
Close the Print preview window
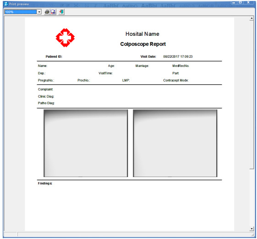pyautogui.click(x=248, y=2)
